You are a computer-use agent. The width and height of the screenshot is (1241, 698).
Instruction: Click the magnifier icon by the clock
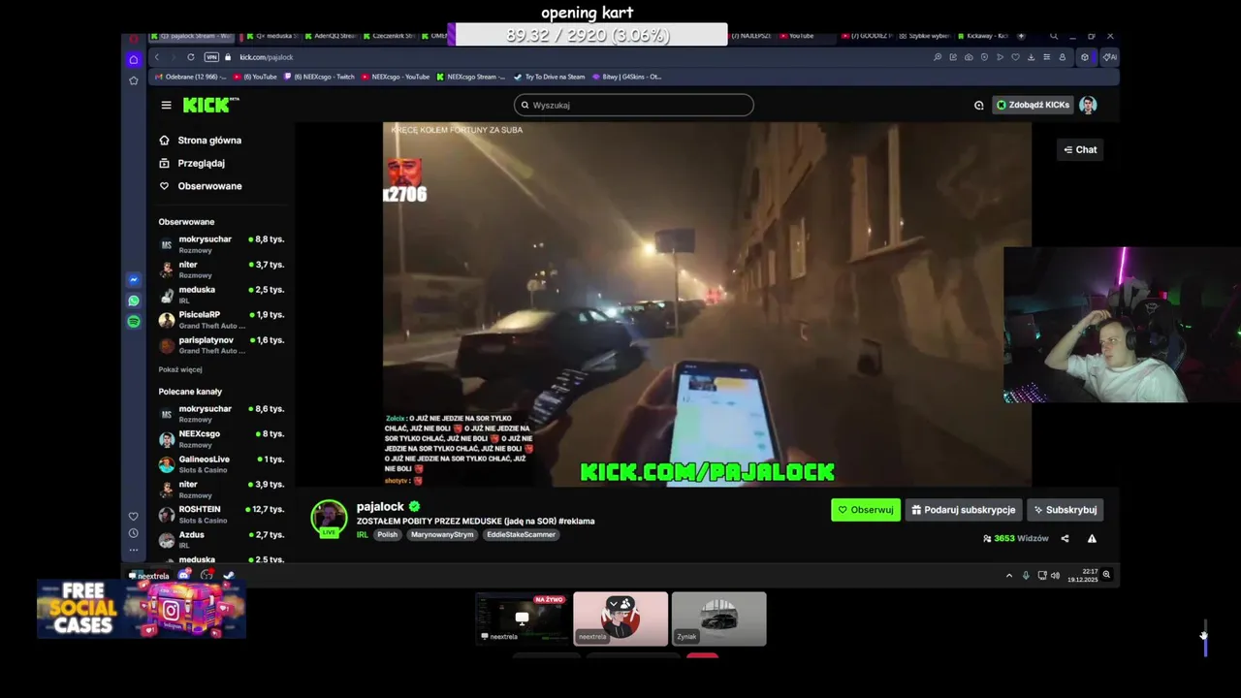pos(1106,575)
